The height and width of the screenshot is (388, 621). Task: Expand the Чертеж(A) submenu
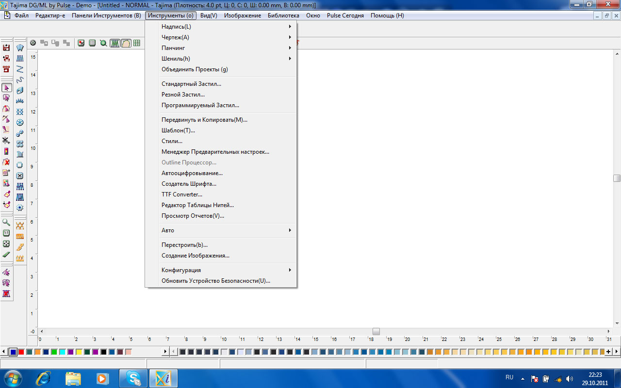221,37
